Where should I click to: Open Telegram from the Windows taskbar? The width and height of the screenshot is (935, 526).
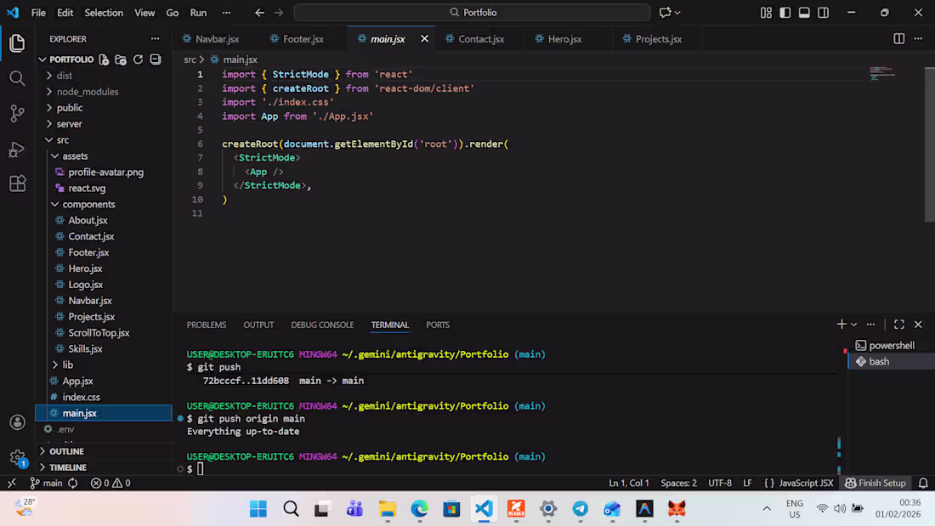(x=581, y=509)
